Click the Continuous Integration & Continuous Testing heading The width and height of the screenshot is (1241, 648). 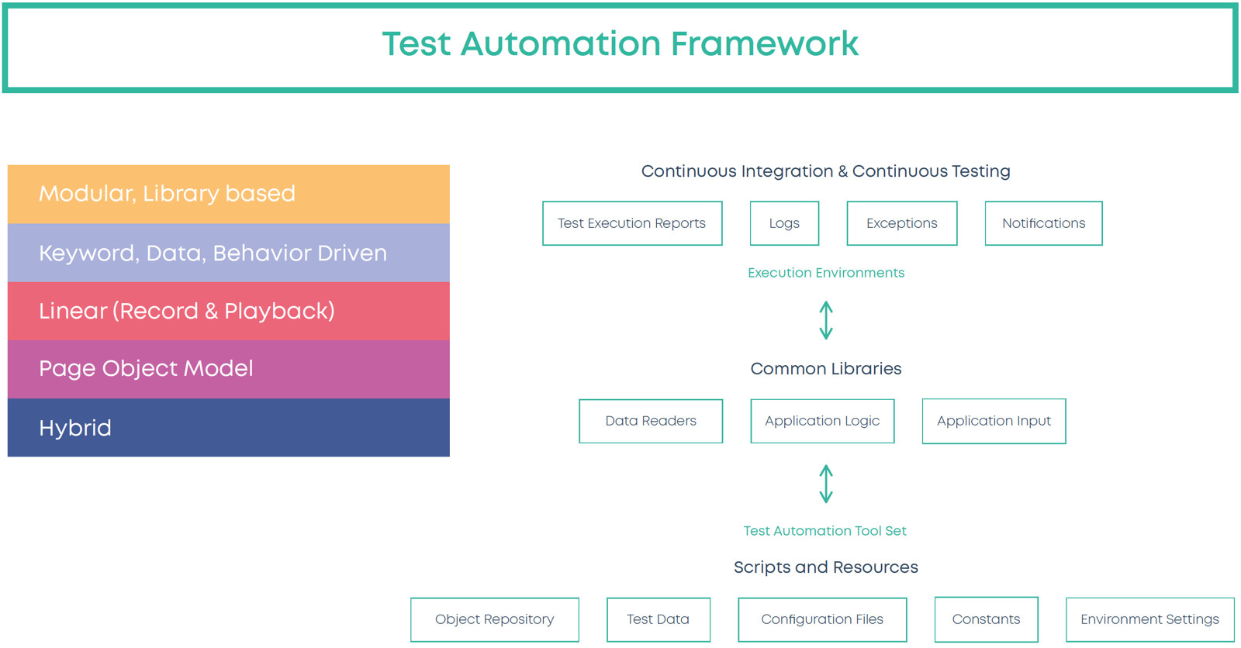pyautogui.click(x=825, y=171)
